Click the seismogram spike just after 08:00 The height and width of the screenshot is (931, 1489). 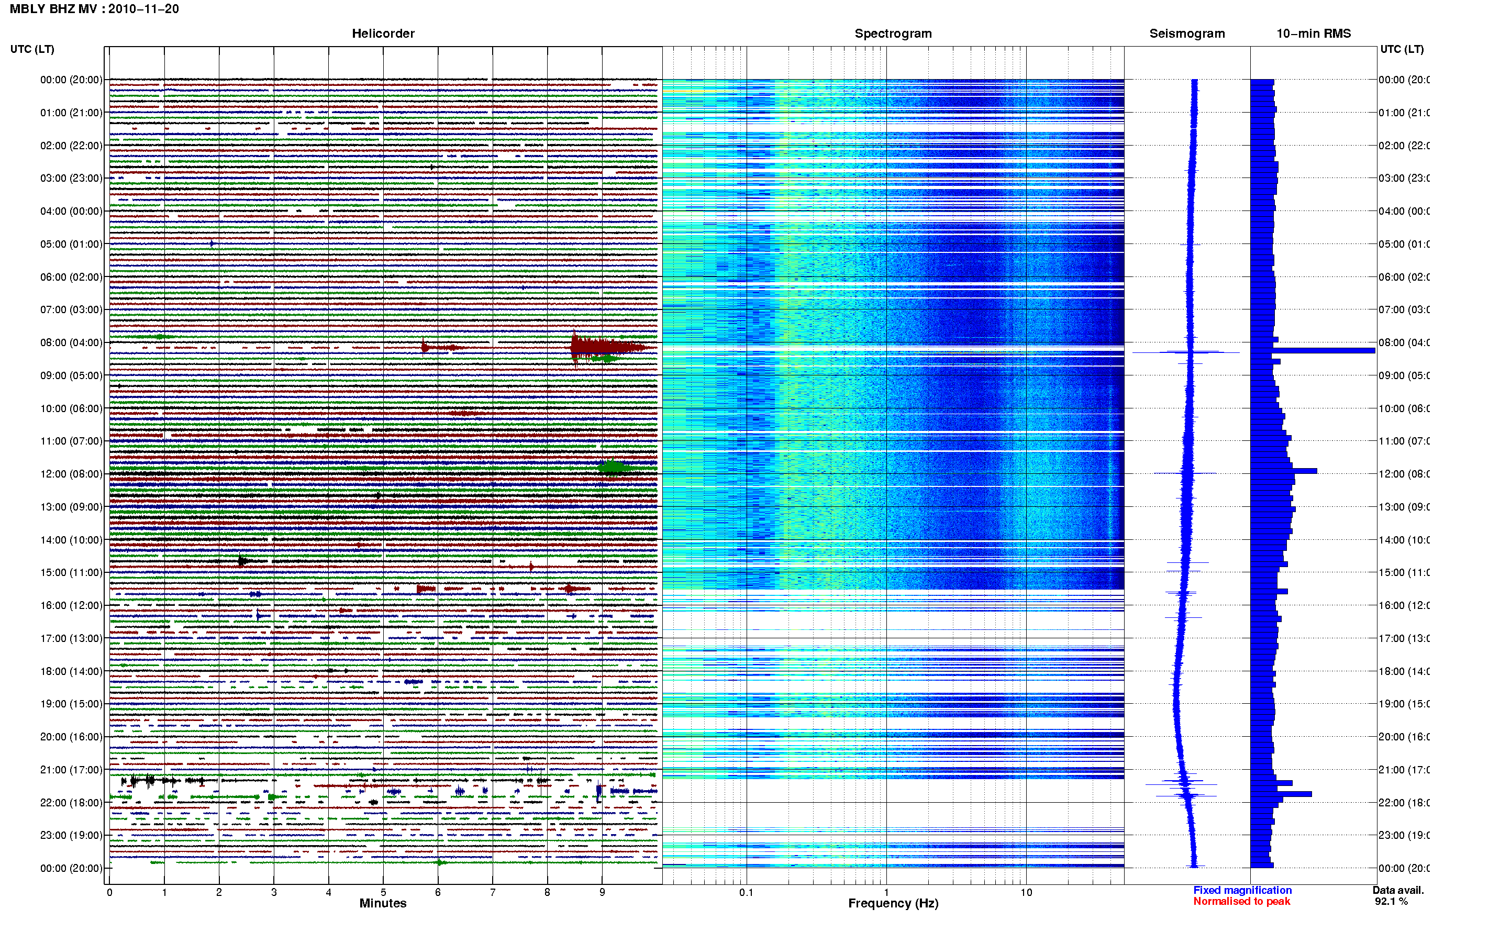(1186, 352)
